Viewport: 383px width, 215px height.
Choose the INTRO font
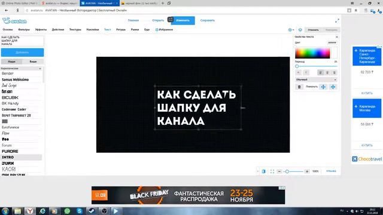tap(22, 157)
